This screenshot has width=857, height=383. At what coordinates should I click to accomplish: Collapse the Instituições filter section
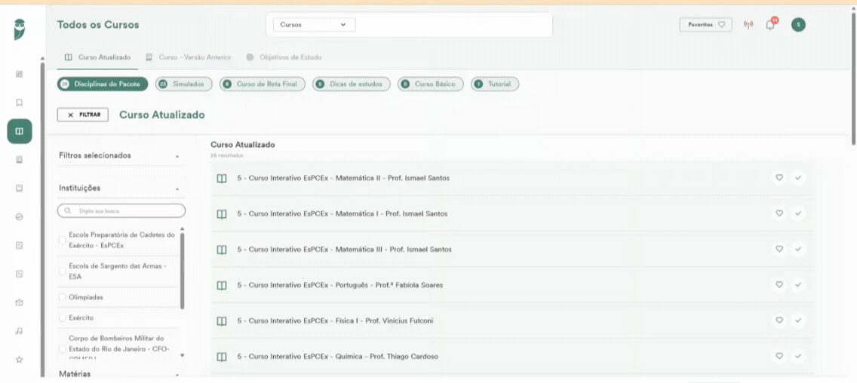(x=177, y=188)
